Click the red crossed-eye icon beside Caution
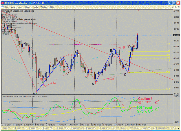This screenshot has height=131, width=181. tap(156, 102)
